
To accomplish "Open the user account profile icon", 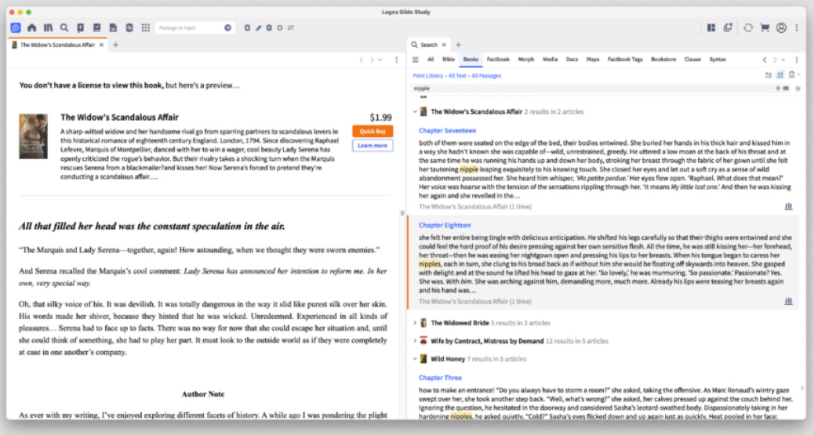I will (781, 27).
